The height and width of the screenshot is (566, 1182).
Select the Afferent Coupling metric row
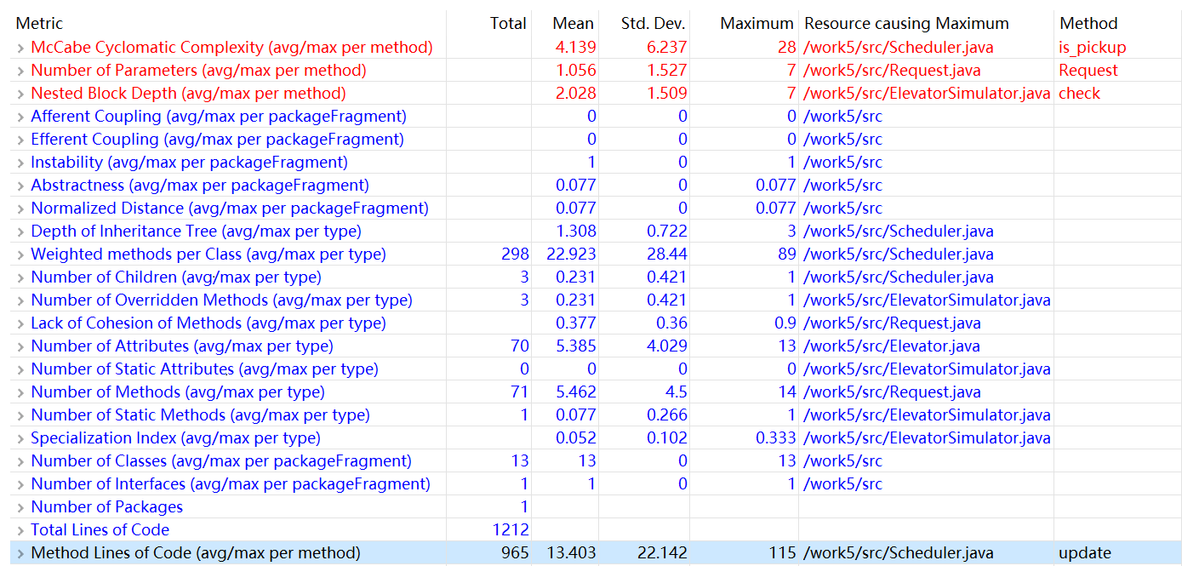point(219,117)
